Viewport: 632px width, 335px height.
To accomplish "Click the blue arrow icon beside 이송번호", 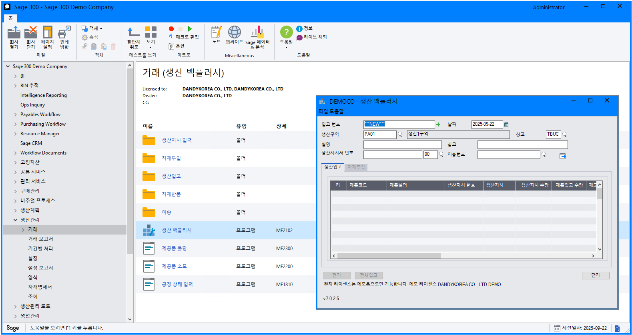I will 562,156.
